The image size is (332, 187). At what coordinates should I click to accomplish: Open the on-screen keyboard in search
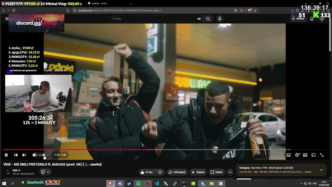(x=199, y=19)
